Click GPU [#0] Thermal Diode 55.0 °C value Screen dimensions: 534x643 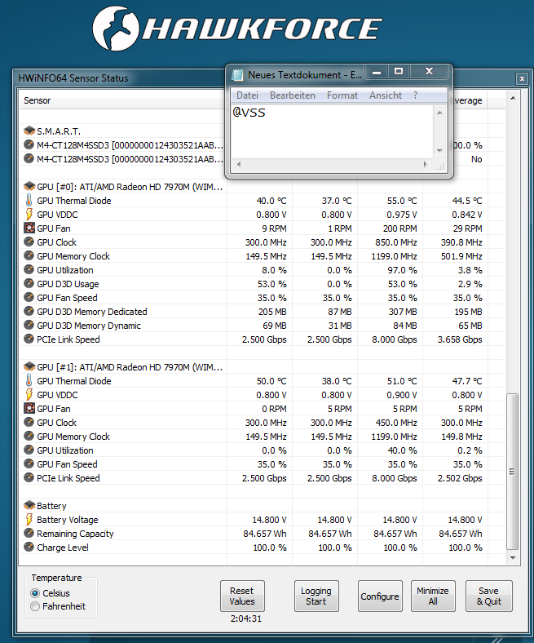point(402,201)
